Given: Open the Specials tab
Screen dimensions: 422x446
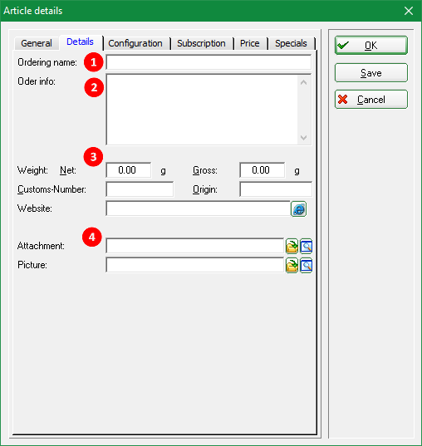Looking at the screenshot, I should click(291, 43).
